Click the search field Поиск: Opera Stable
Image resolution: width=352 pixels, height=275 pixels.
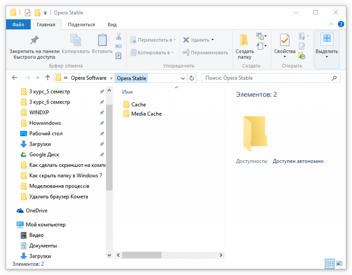tap(271, 78)
